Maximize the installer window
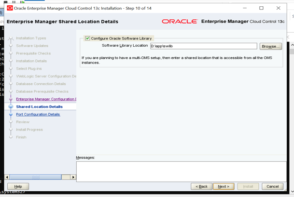 [261, 8]
